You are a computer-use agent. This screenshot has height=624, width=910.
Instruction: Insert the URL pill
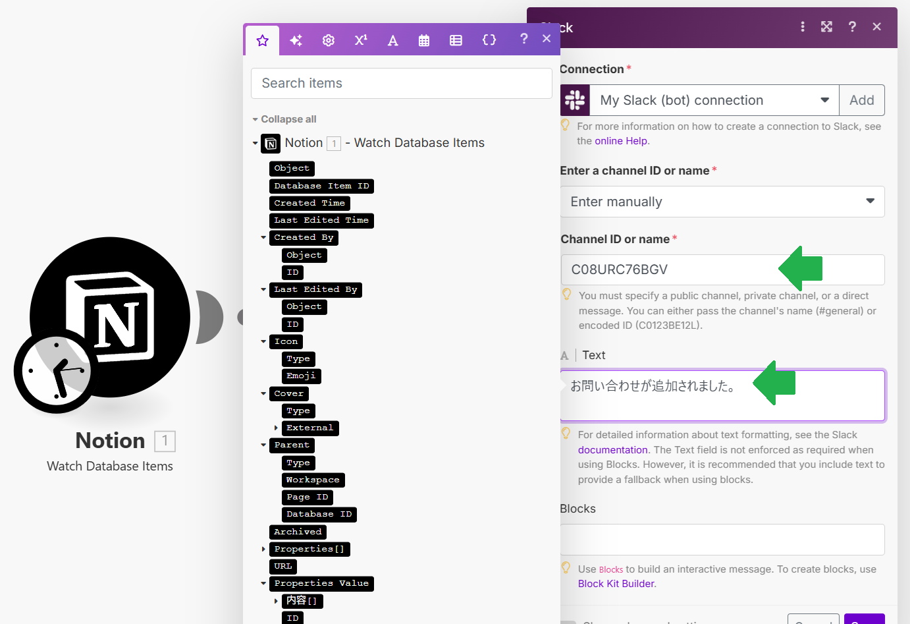pos(283,566)
